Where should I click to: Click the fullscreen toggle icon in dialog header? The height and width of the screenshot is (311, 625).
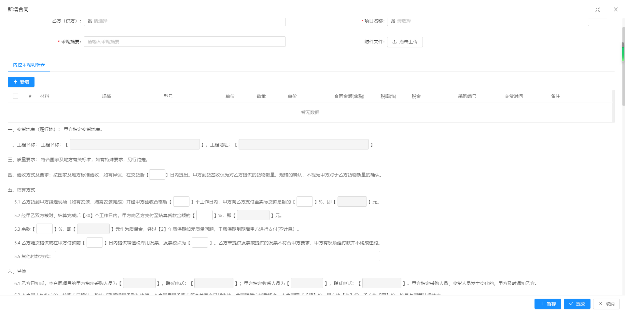(x=598, y=10)
